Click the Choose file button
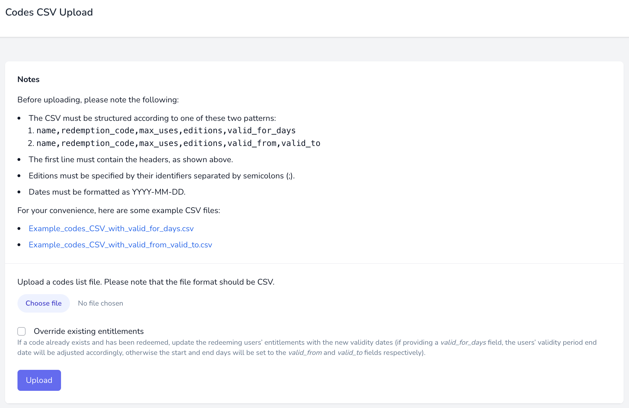This screenshot has height=408, width=629. pos(44,303)
